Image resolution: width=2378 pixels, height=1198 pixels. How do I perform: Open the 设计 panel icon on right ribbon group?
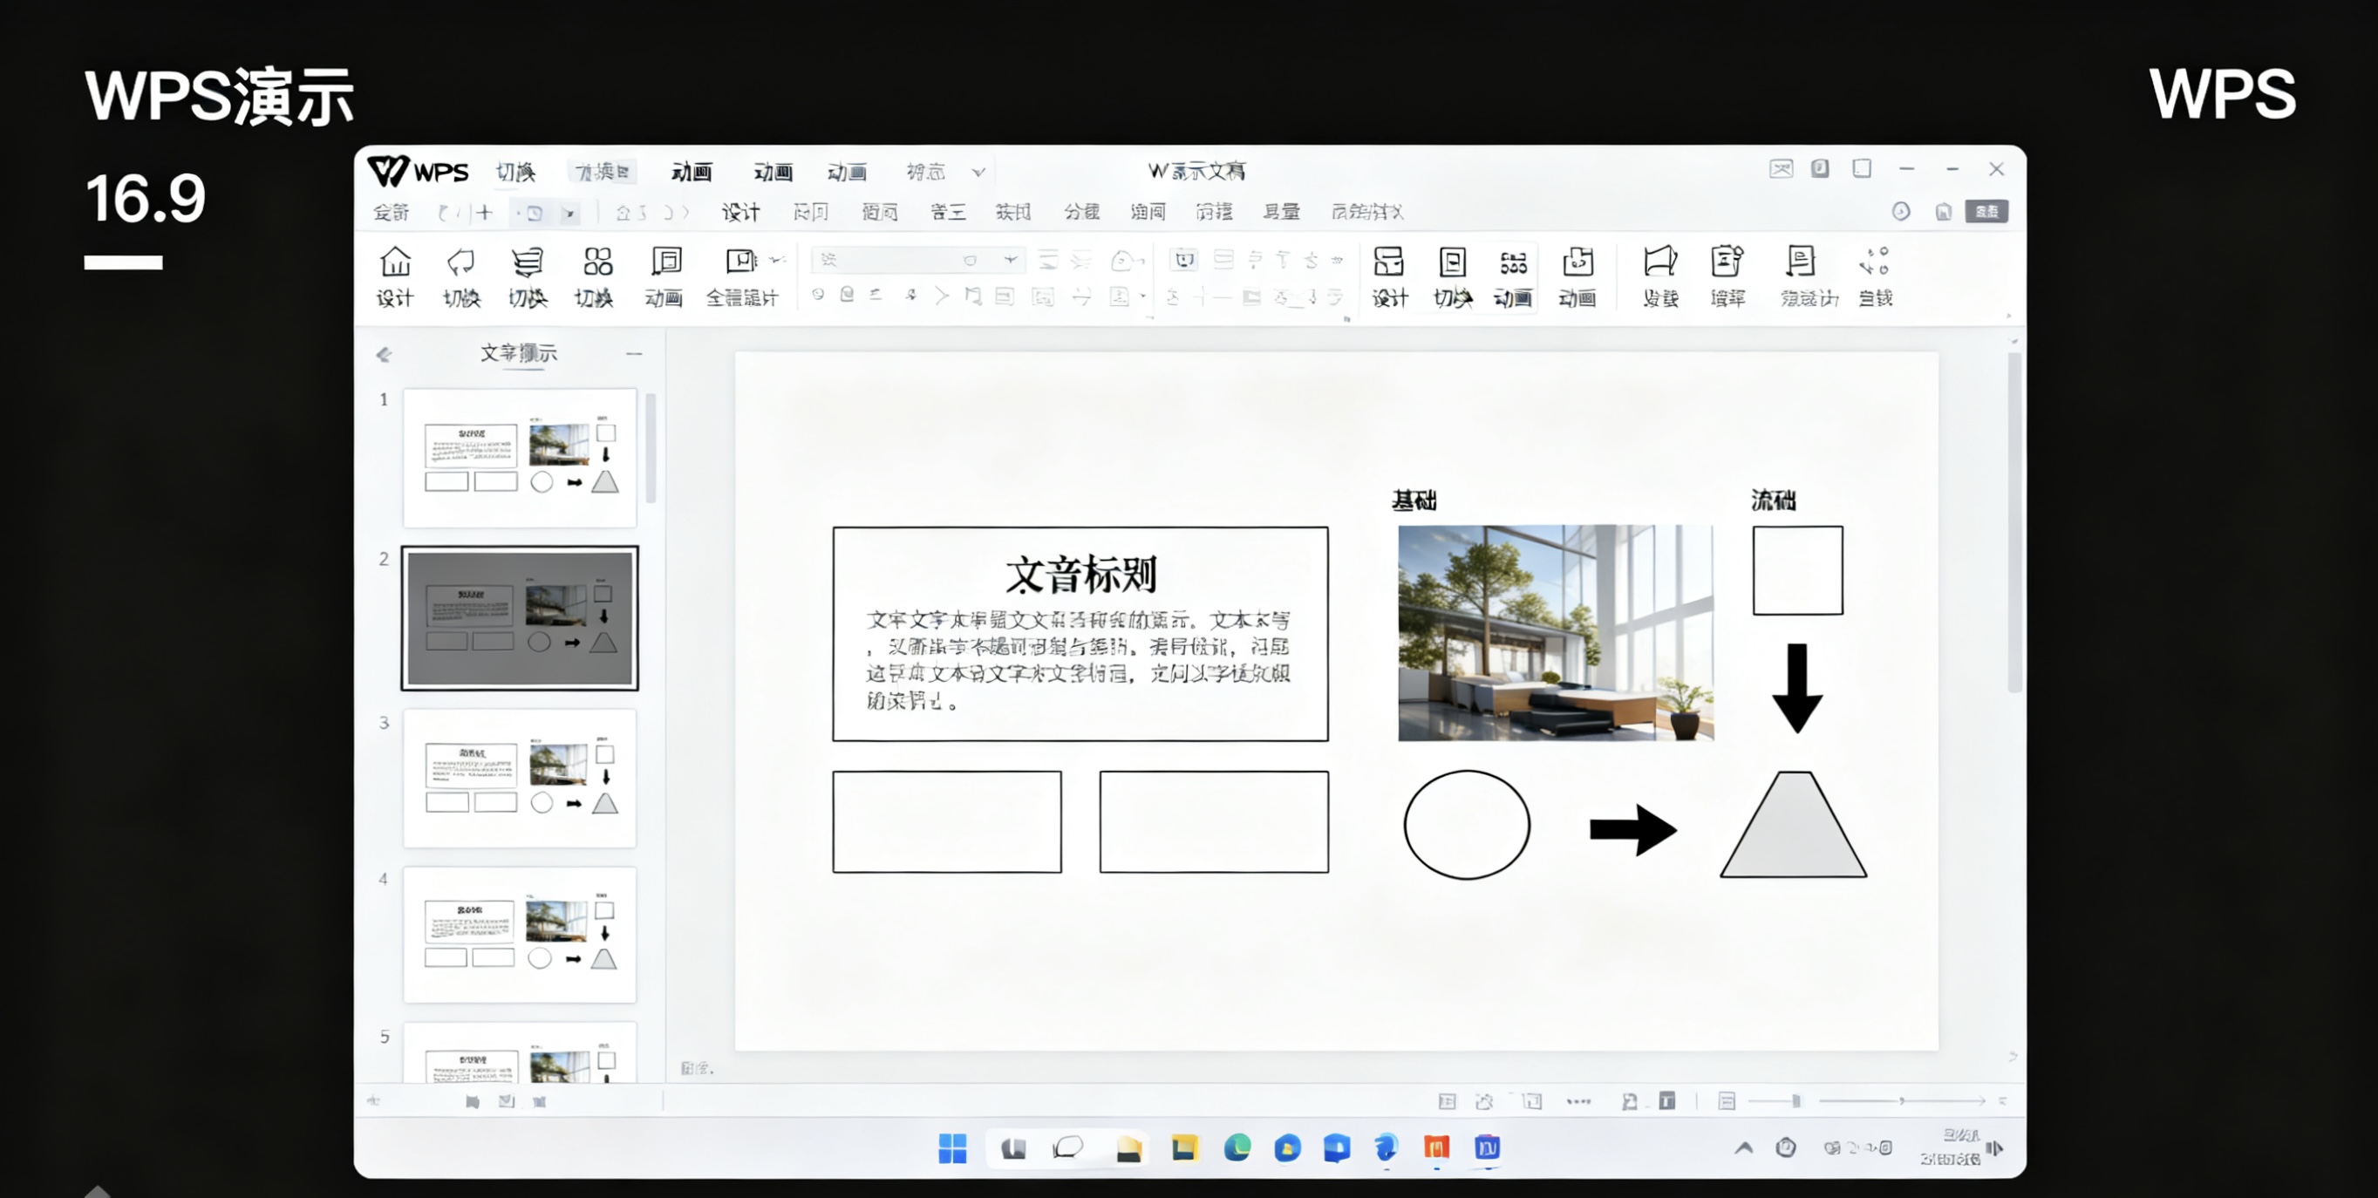pyautogui.click(x=1390, y=277)
